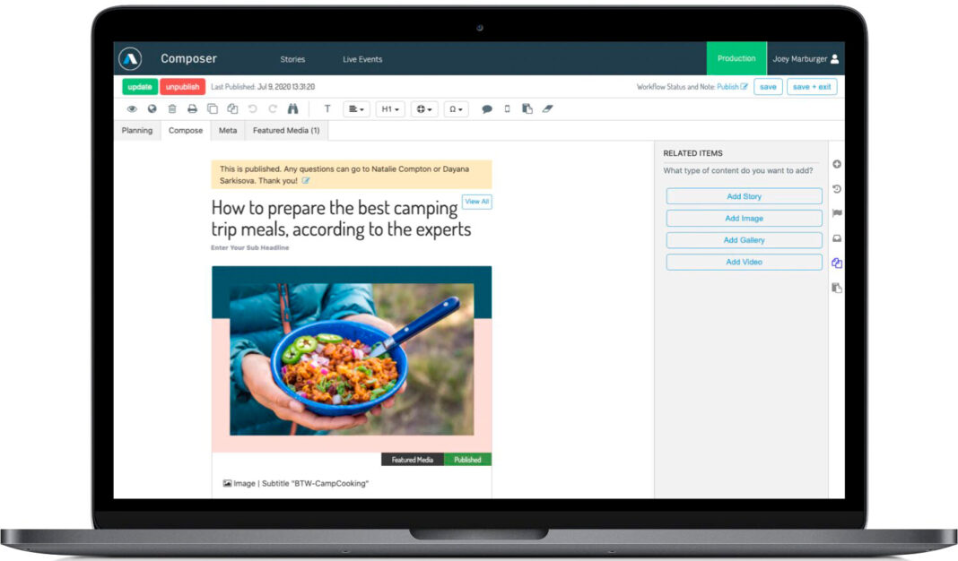Click the Publish workflow status link
The image size is (958, 561).
(x=728, y=87)
